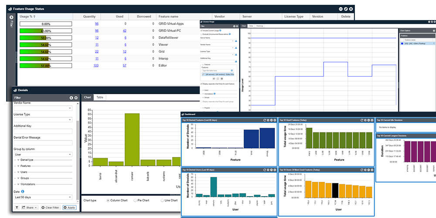Select the Line Chart radio button
The height and width of the screenshot is (218, 436).
pos(162,200)
